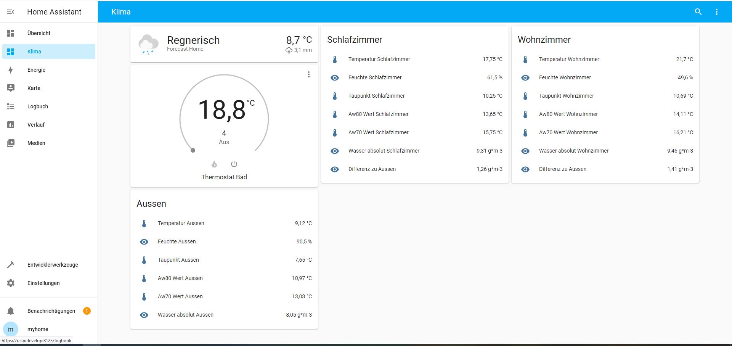Screen dimensions: 732x346
Task: Open the header overflow three-dot menu
Action: click(716, 12)
